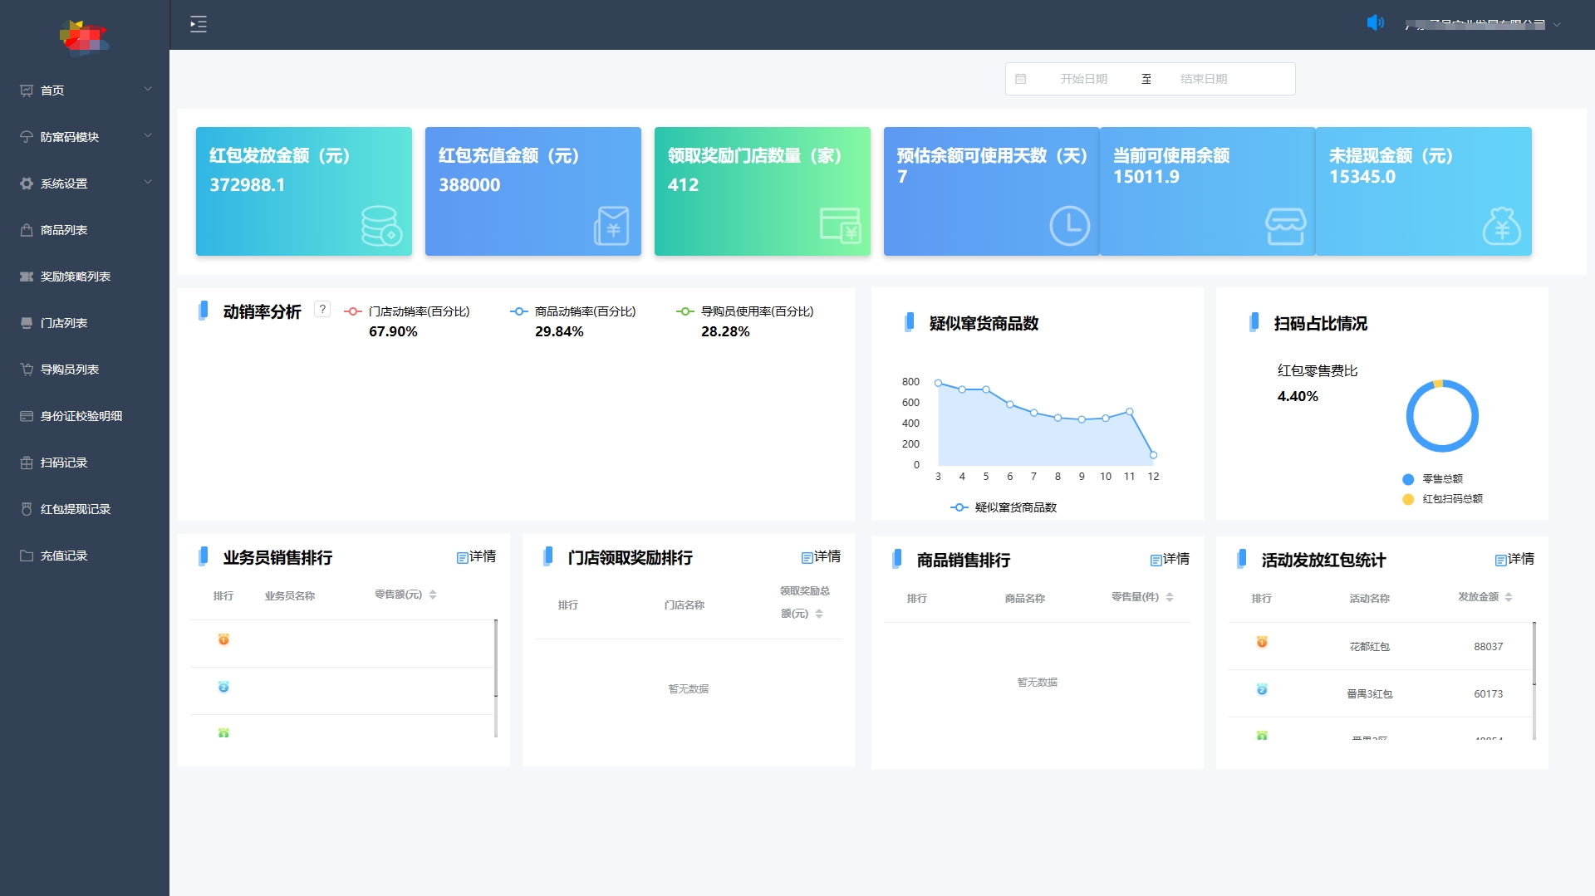1595x896 pixels.
Task: Toggle the 零售总额 donut legend item
Action: 1433,479
